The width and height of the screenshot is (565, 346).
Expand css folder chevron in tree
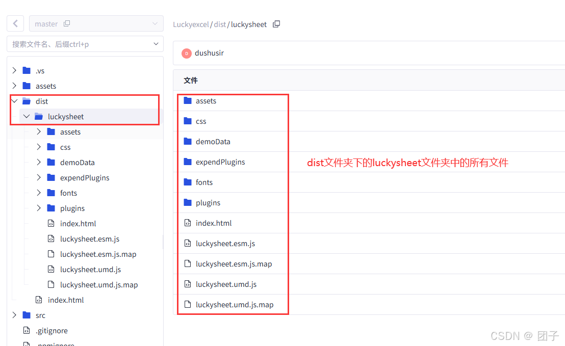(39, 147)
